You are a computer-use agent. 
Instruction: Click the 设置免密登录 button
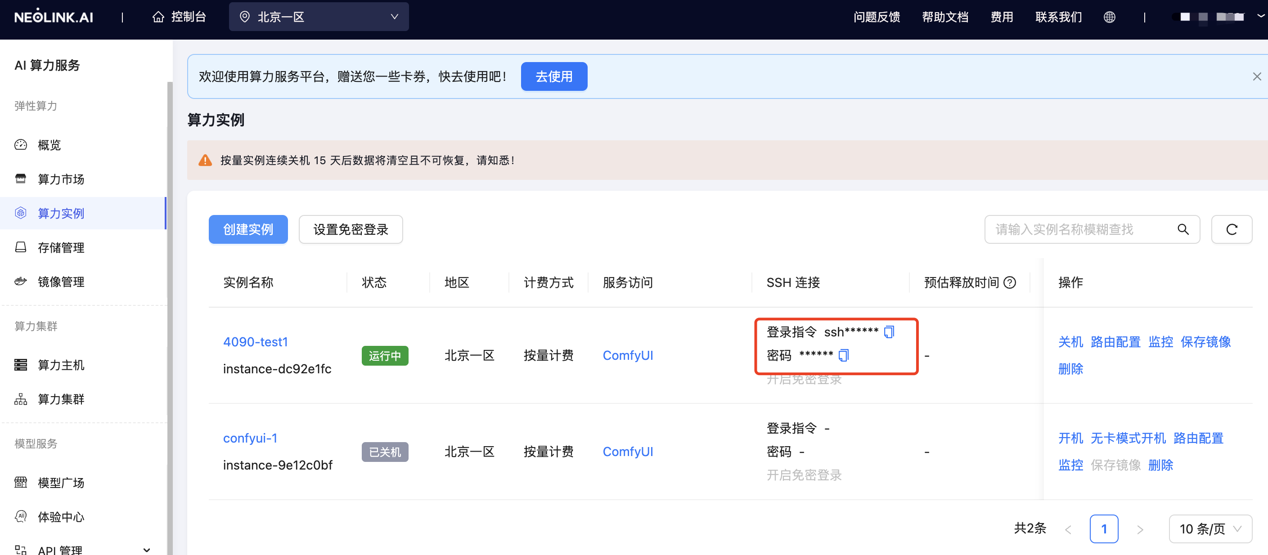point(351,229)
